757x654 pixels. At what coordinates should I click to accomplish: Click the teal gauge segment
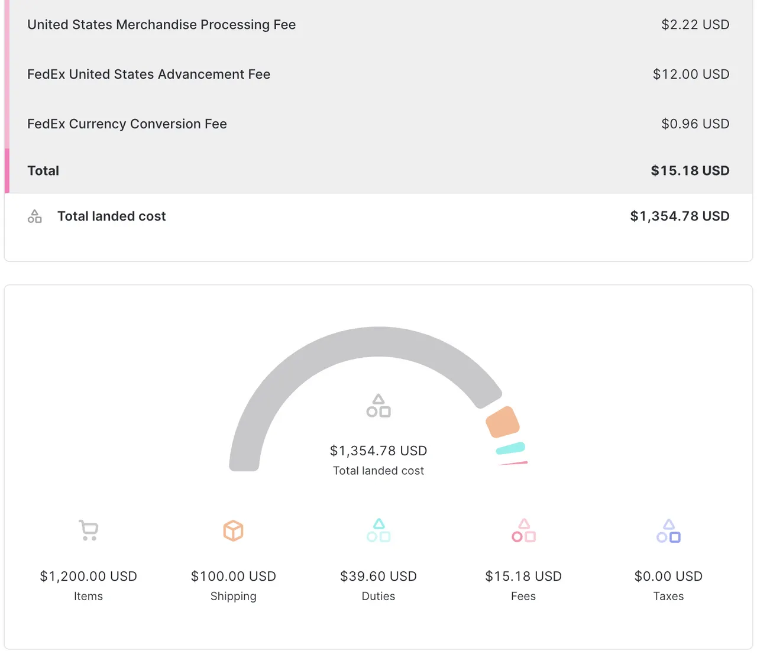pyautogui.click(x=509, y=448)
